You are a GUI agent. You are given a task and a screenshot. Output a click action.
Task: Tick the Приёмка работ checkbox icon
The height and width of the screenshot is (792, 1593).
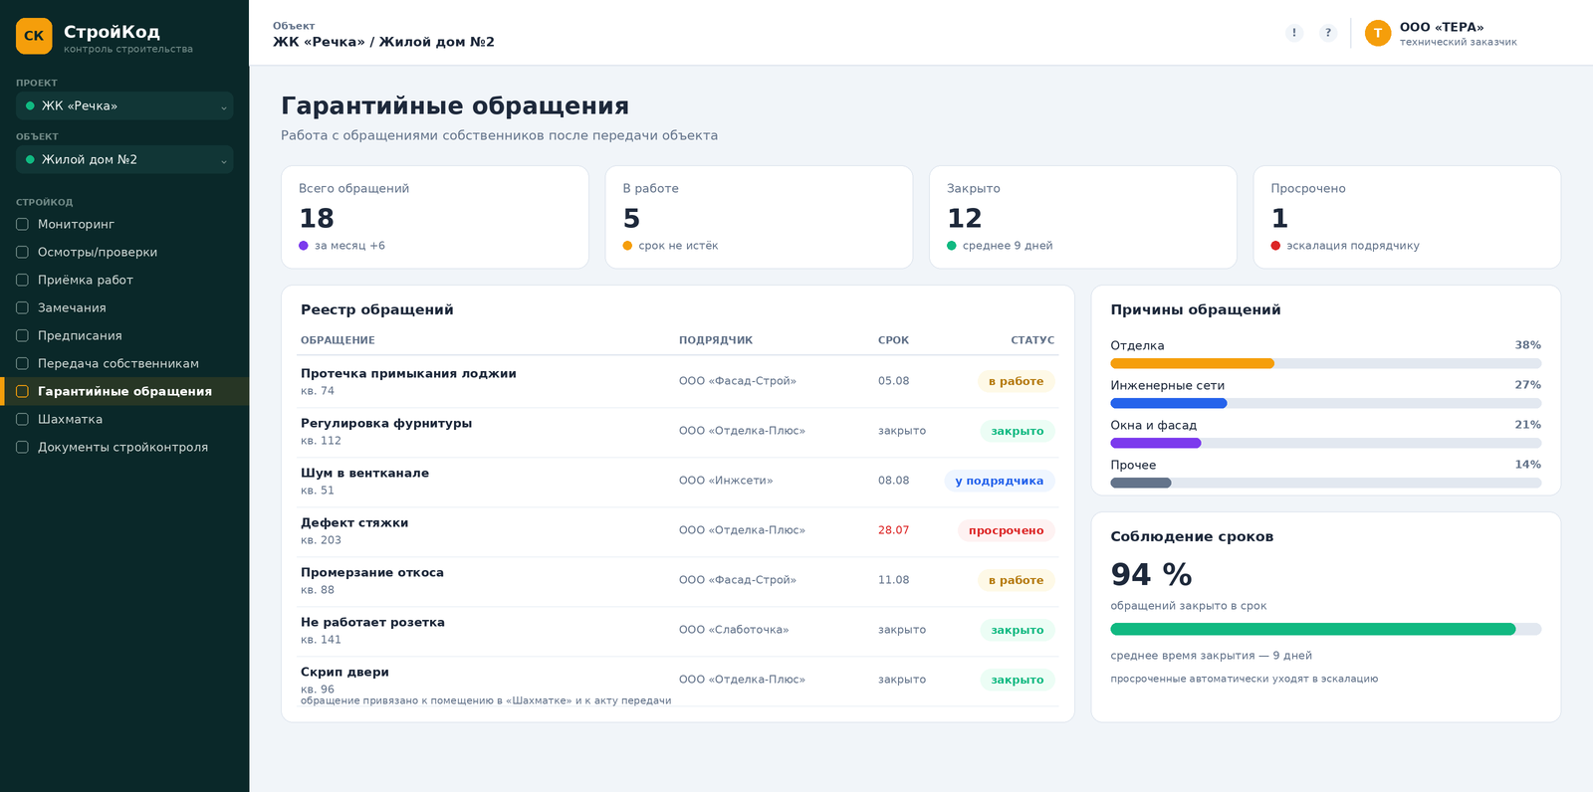click(x=22, y=280)
